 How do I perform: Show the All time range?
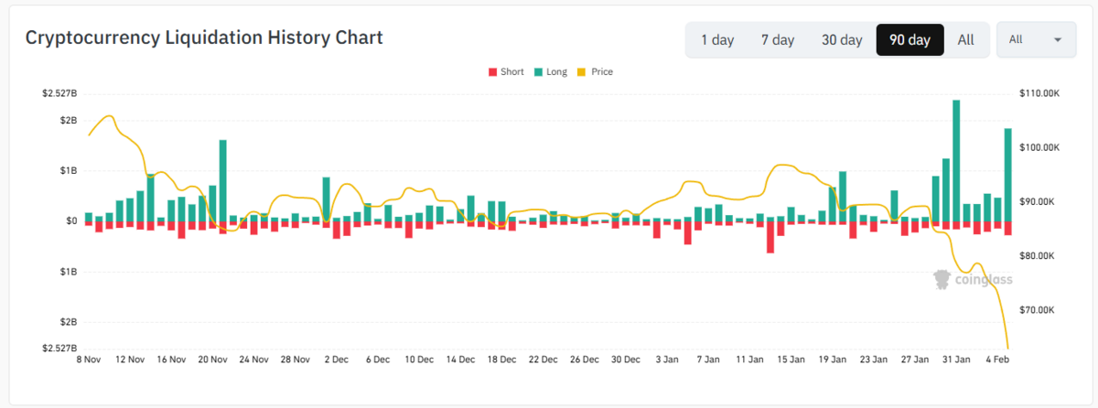tap(966, 39)
